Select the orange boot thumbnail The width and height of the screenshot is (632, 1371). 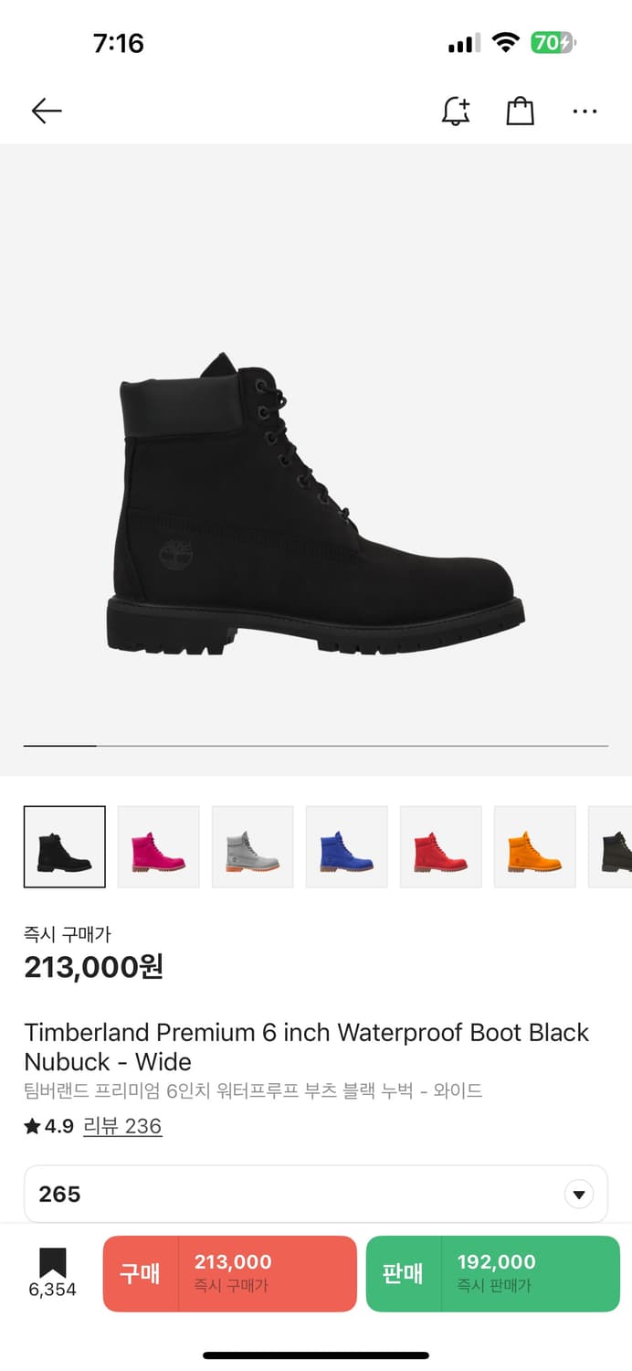point(535,846)
